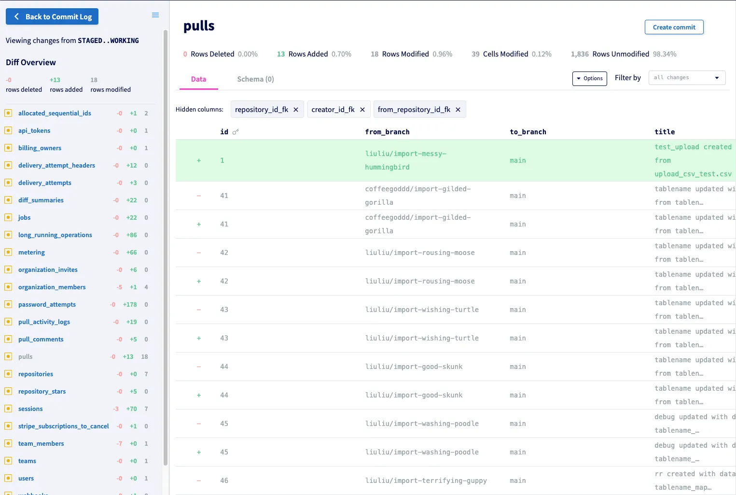
Task: Remove creator_id_fk hidden column chip
Action: click(362, 110)
